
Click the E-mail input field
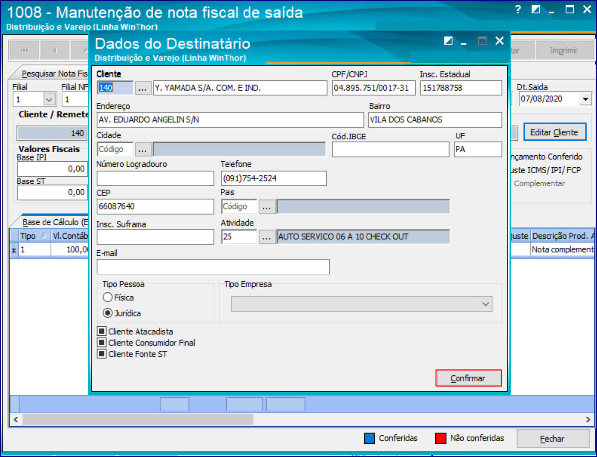[x=213, y=267]
